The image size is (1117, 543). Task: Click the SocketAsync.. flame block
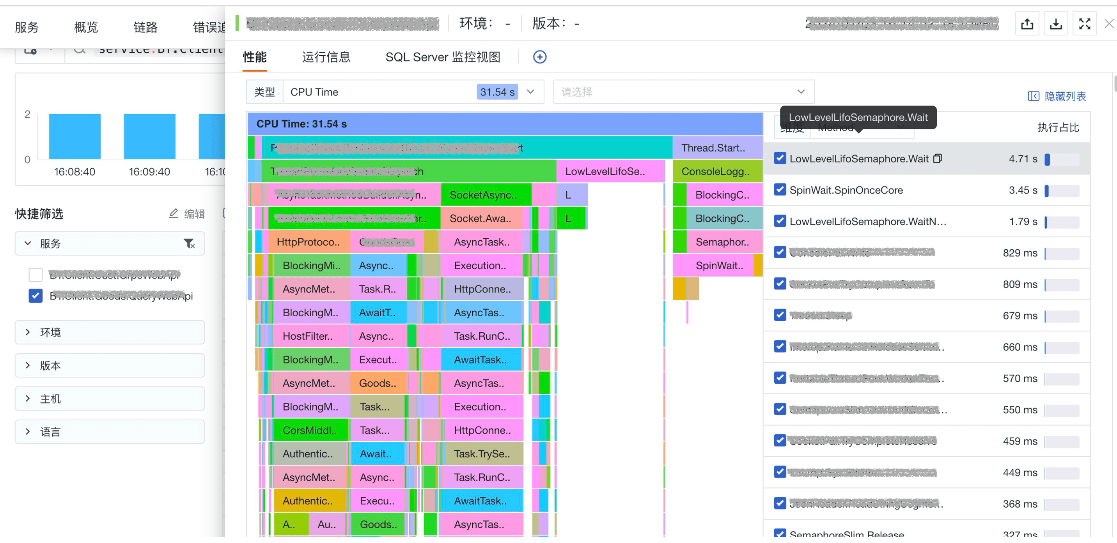pyautogui.click(x=486, y=195)
